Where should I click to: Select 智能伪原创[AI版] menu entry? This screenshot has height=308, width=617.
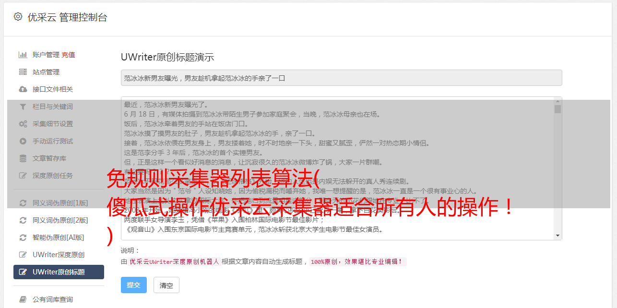pos(59,237)
